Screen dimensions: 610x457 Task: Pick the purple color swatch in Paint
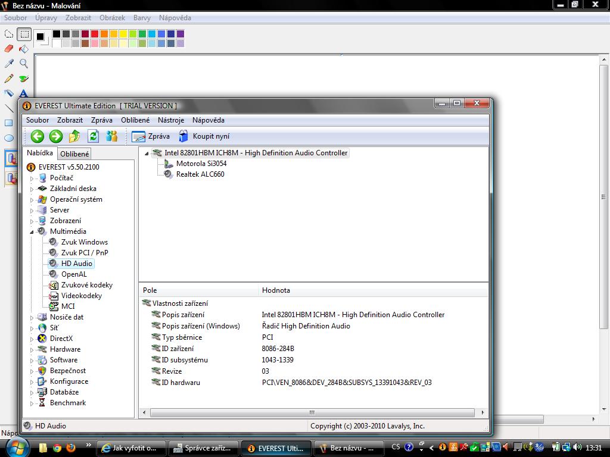coord(180,34)
